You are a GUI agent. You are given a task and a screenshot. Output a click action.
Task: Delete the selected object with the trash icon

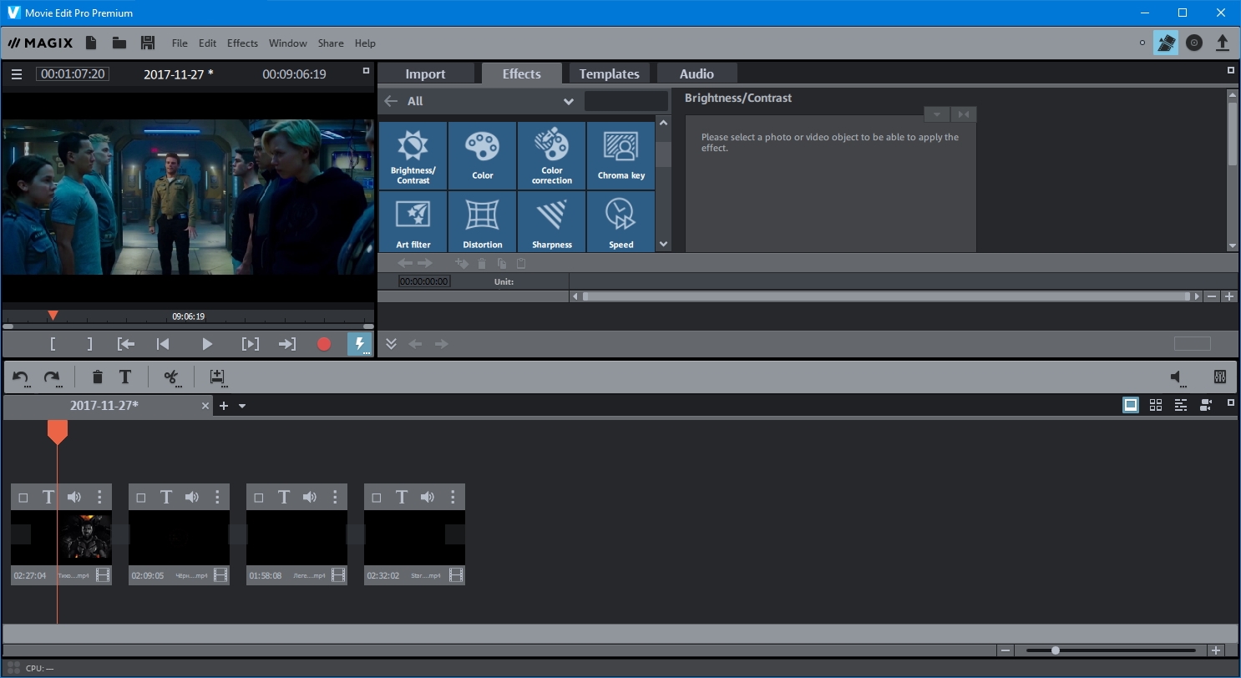pos(97,377)
